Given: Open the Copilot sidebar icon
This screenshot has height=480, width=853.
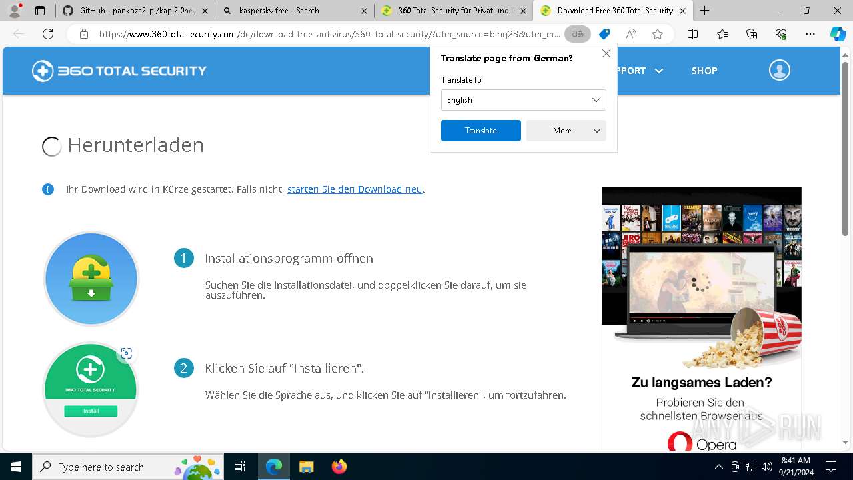Looking at the screenshot, I should 838,34.
